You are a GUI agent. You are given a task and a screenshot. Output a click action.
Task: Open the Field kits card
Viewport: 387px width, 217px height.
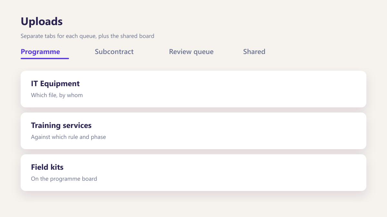[x=193, y=173]
